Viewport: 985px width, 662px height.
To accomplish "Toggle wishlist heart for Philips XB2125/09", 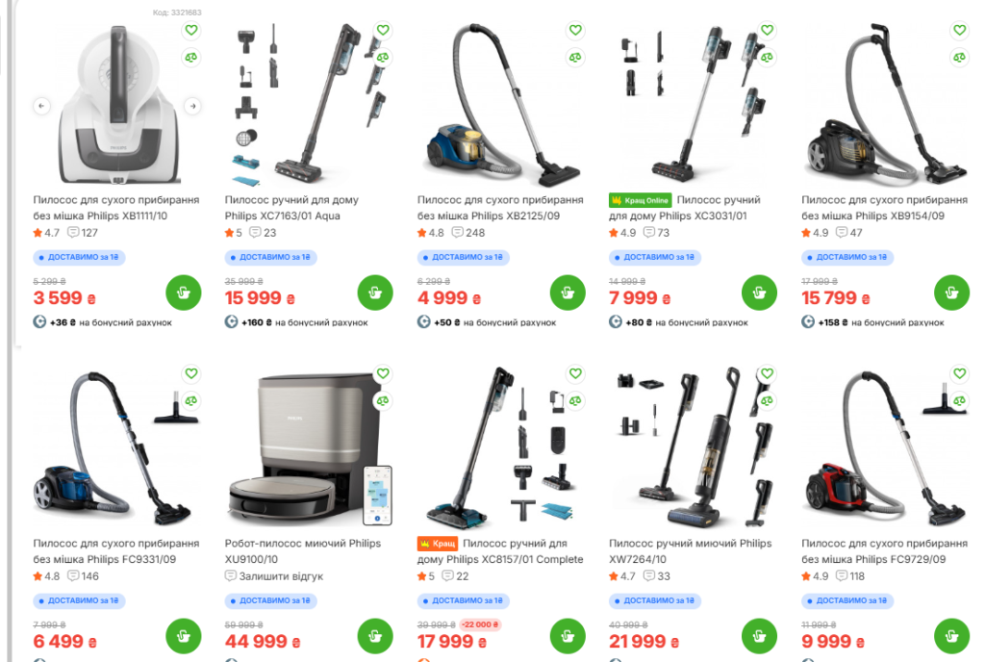I will point(575,30).
